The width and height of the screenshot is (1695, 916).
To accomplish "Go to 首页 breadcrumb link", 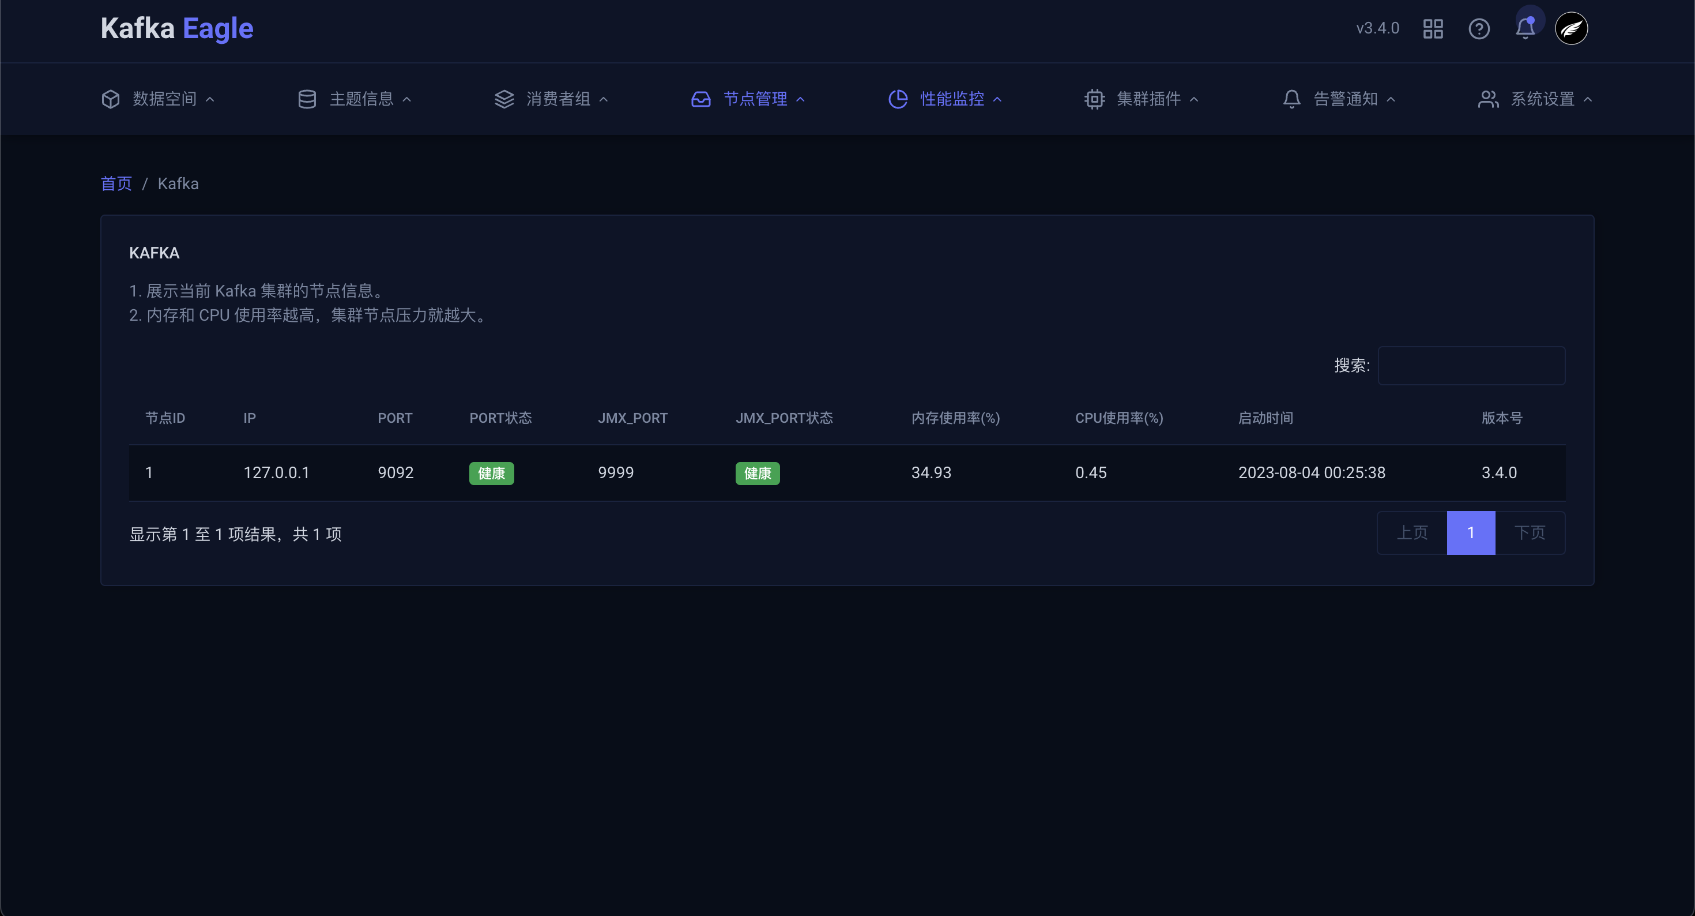I will coord(116,184).
